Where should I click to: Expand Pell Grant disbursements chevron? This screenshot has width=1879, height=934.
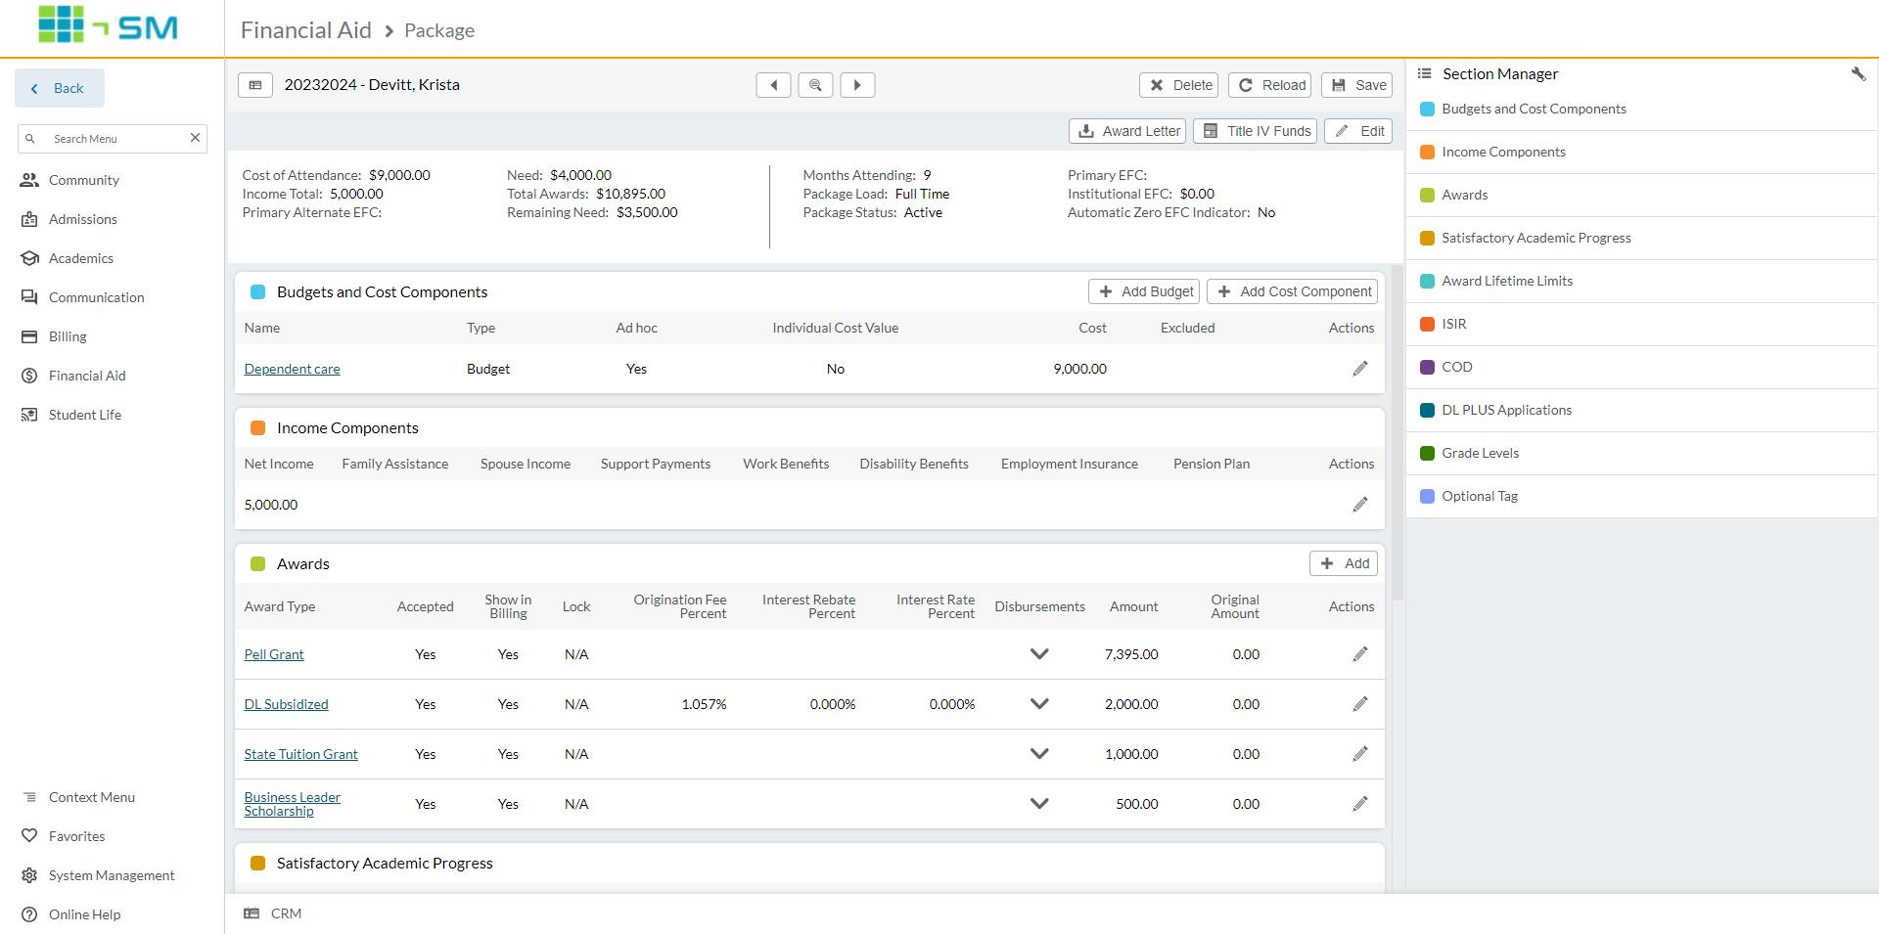point(1039,654)
